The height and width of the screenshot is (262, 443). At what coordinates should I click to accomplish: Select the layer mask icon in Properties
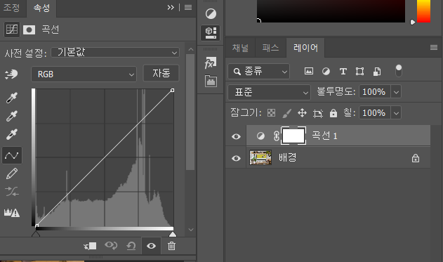(29, 30)
